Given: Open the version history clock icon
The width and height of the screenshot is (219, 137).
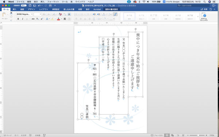Looking at the screenshot, I should (x=211, y=9).
